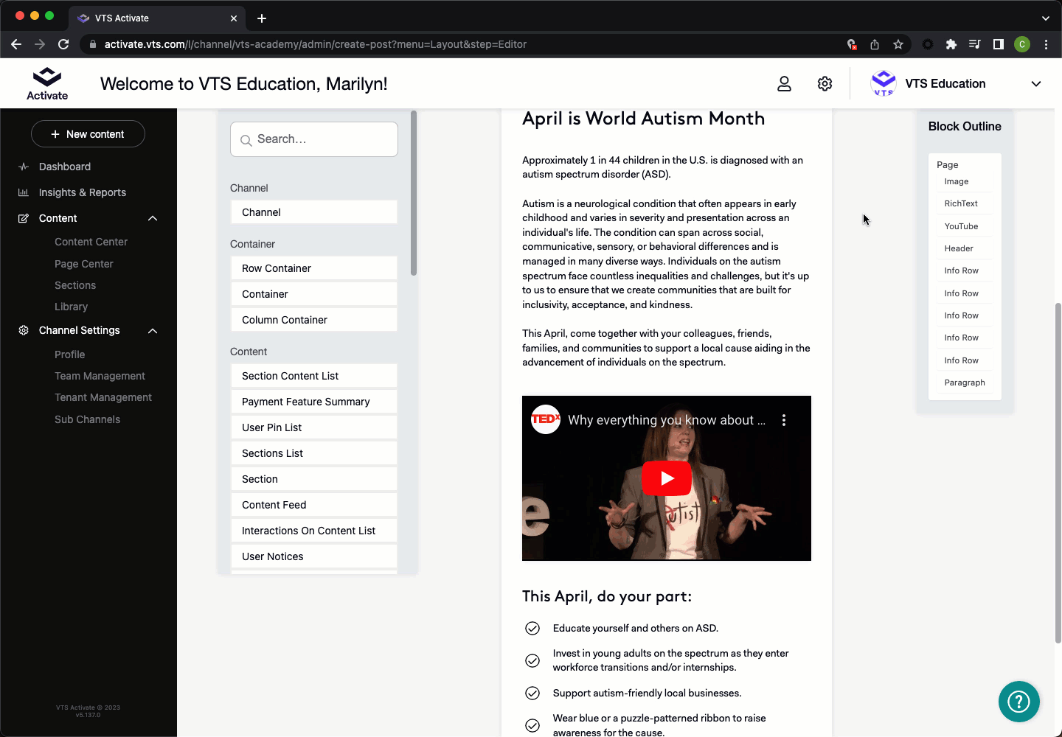This screenshot has width=1062, height=737.
Task: Open Sections in the sidebar
Action: coord(75,285)
